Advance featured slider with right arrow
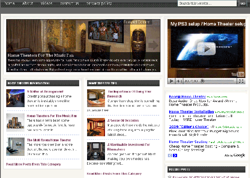Image resolution: width=250 pixels, height=178 pixels. [x=153, y=45]
